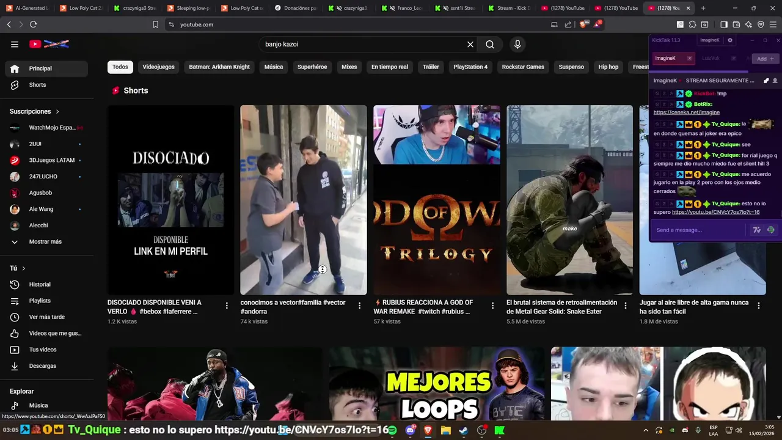
Task: Switch to the ImagineK chat tab in KickTalk
Action: click(665, 58)
